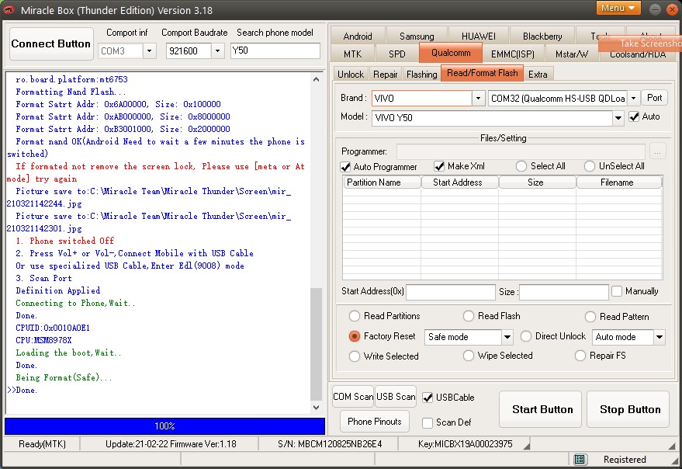682x469 pixels.
Task: Click the keyboard icon in status bar
Action: coord(580,460)
